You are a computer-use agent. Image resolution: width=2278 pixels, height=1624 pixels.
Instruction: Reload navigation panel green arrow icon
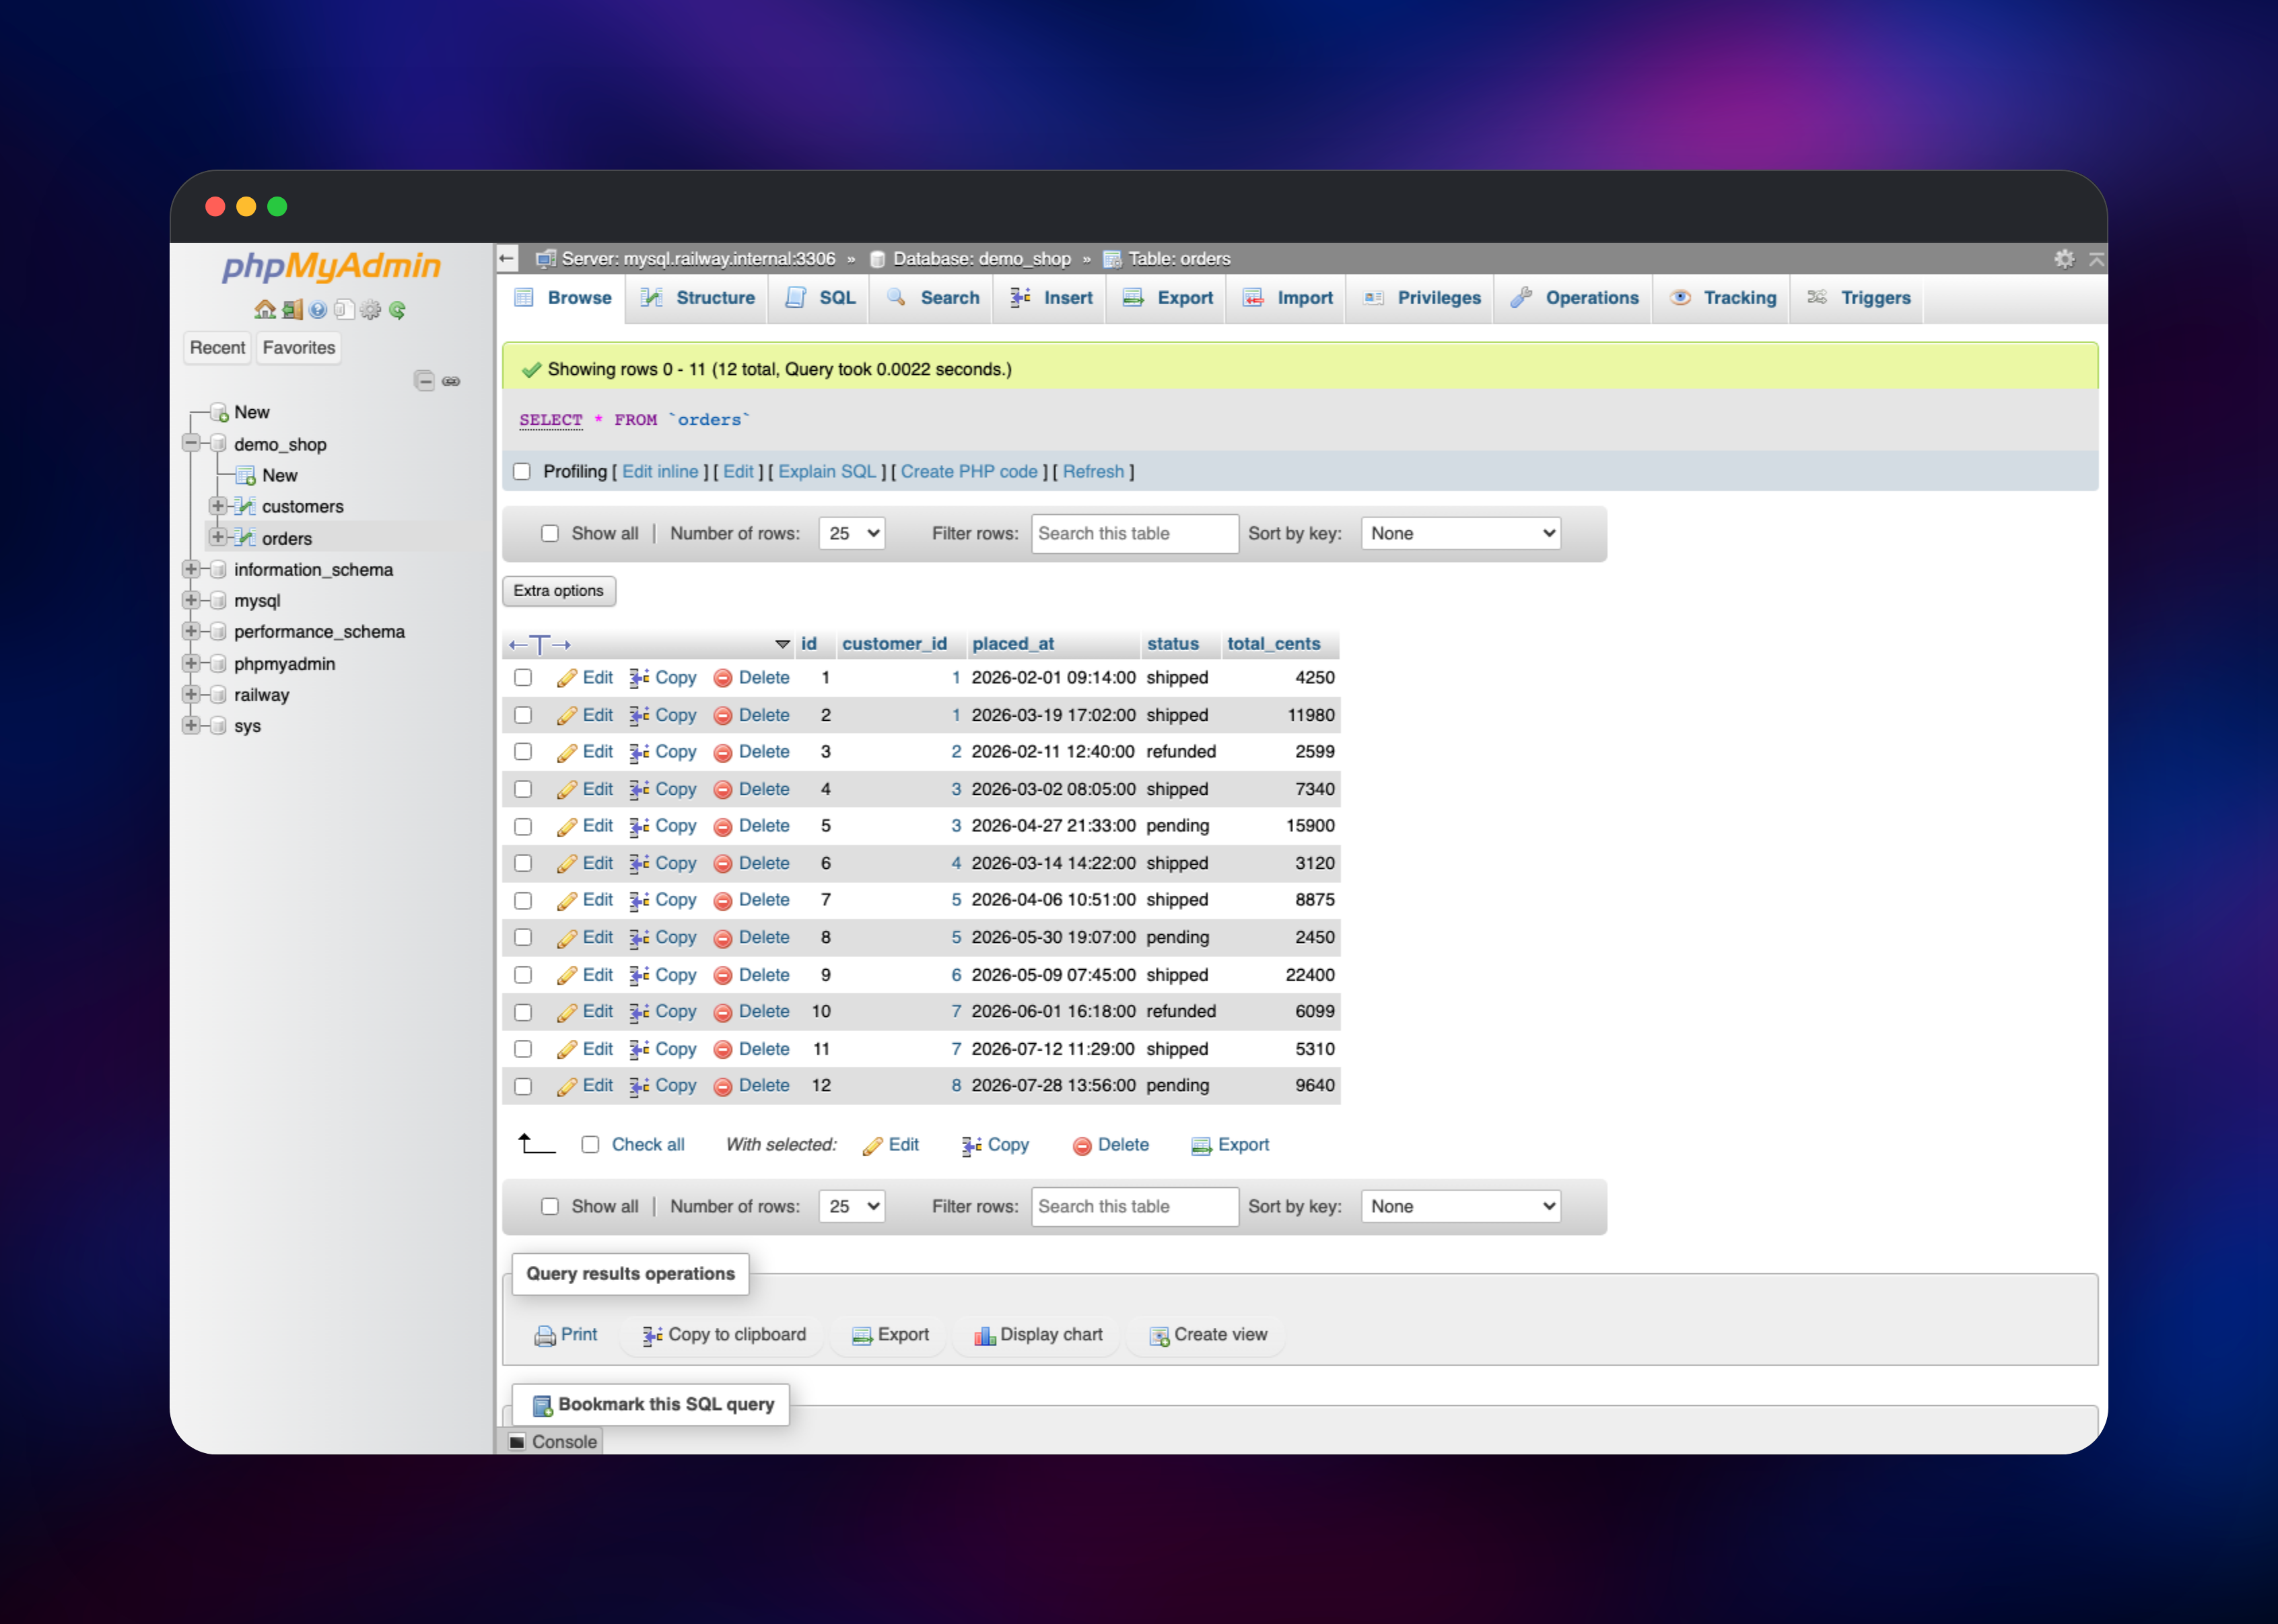(397, 310)
